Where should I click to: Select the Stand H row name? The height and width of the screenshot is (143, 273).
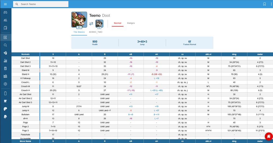pyautogui.click(x=25, y=74)
